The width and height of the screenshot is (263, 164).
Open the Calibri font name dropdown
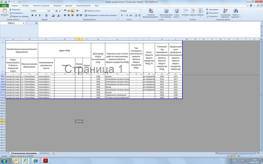click(46, 11)
